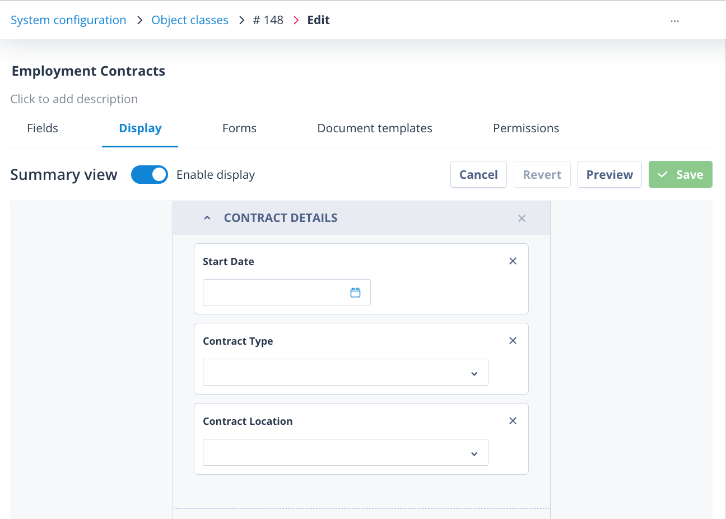The image size is (726, 519).
Task: Collapse the Contract Details section
Action: pos(207,218)
